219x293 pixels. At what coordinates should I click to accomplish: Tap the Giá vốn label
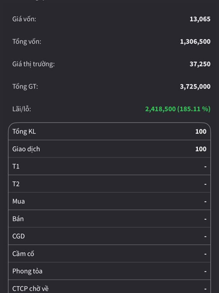(24, 19)
